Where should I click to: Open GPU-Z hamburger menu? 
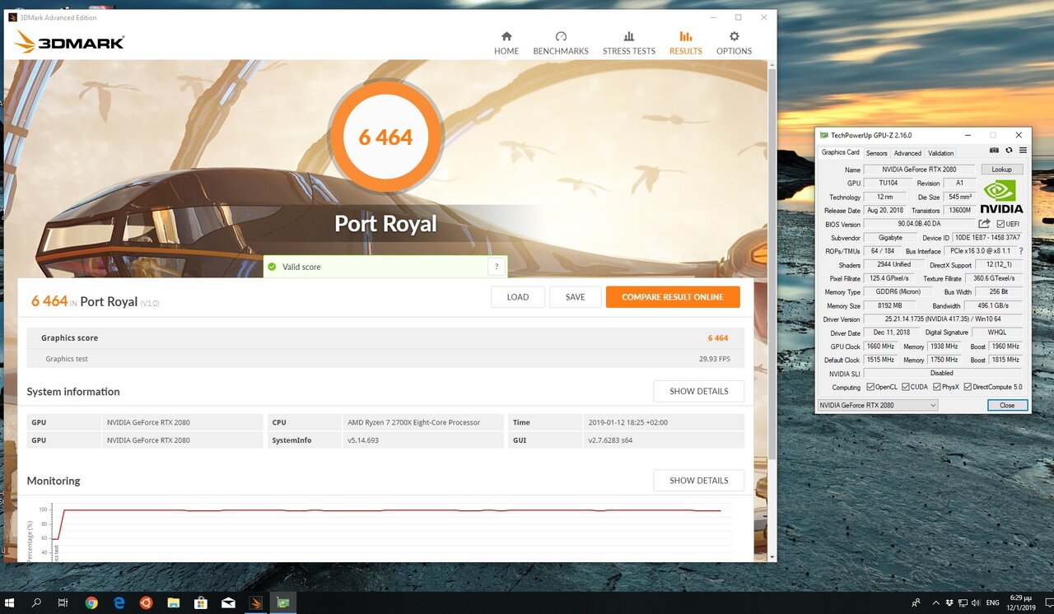tap(1023, 151)
